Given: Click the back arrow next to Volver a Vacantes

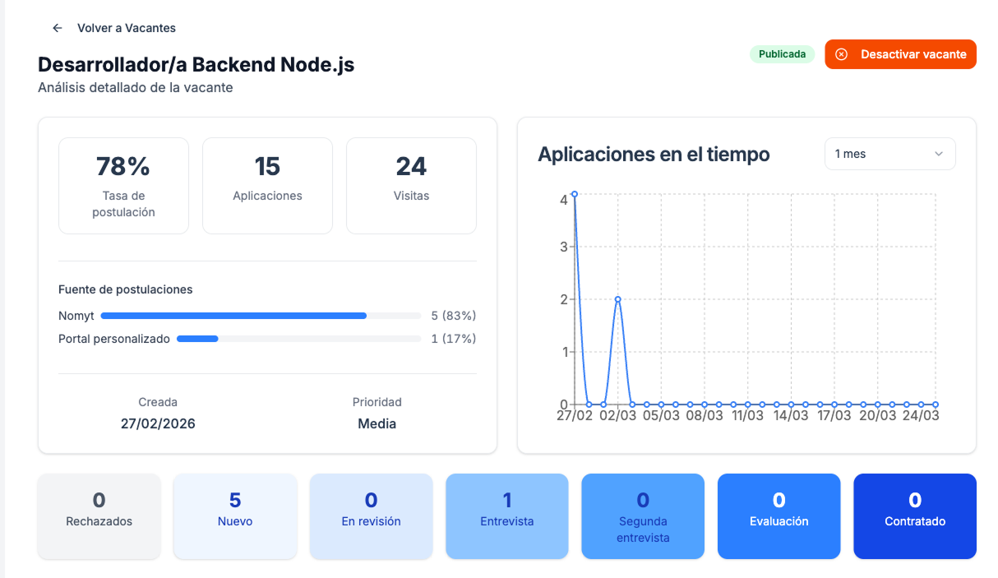Looking at the screenshot, I should pyautogui.click(x=57, y=27).
